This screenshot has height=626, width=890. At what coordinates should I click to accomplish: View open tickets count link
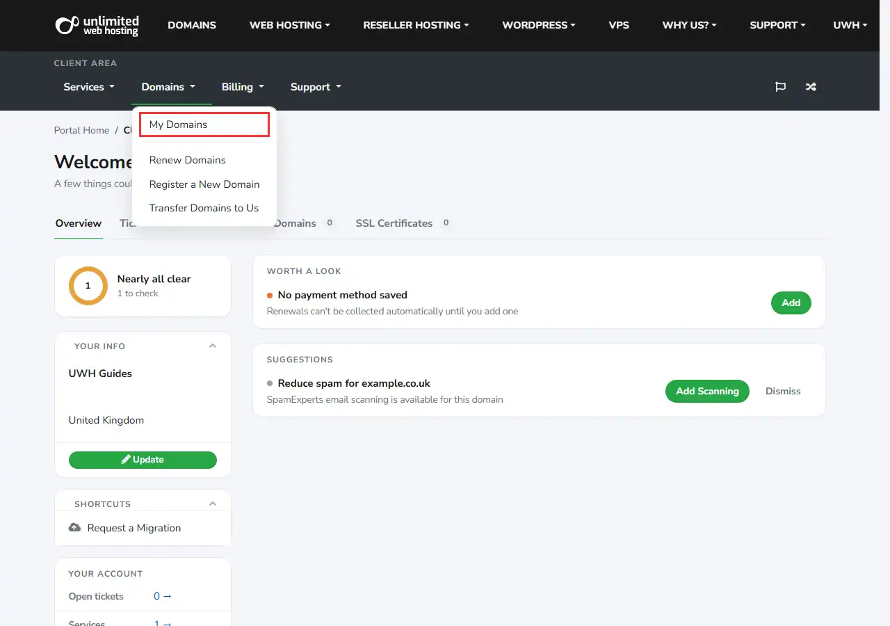click(x=163, y=596)
